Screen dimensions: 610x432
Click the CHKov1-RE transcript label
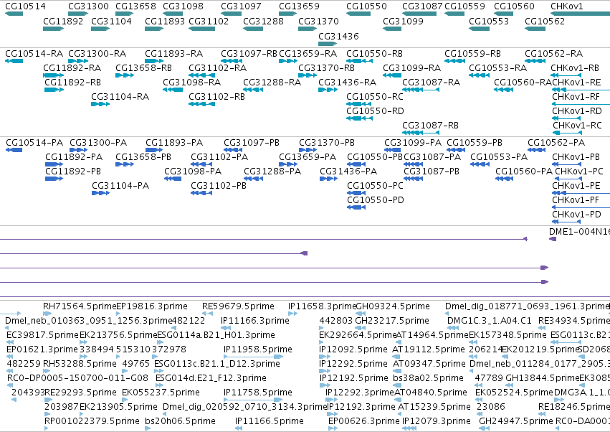[x=576, y=83]
